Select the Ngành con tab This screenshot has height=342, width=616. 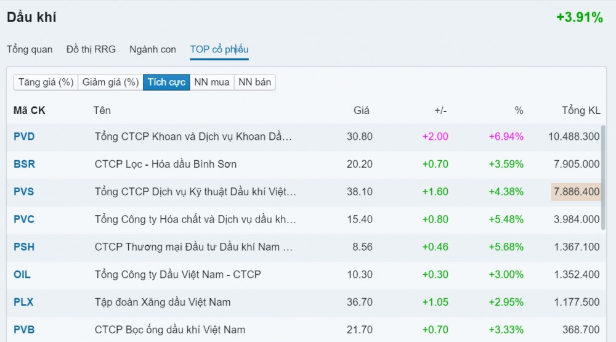pos(152,49)
